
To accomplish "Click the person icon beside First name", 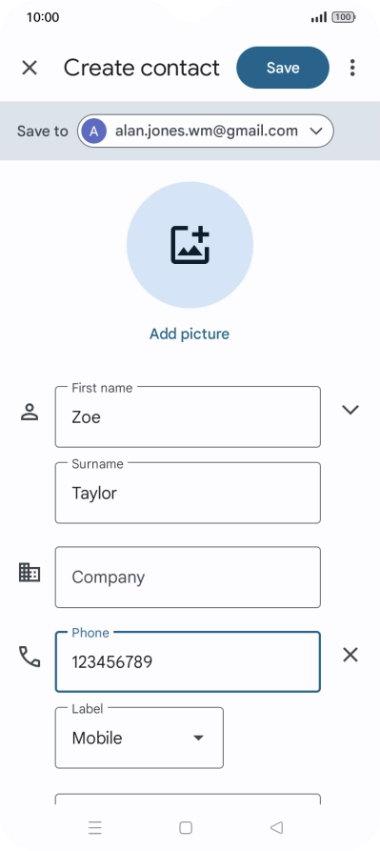I will click(x=30, y=412).
